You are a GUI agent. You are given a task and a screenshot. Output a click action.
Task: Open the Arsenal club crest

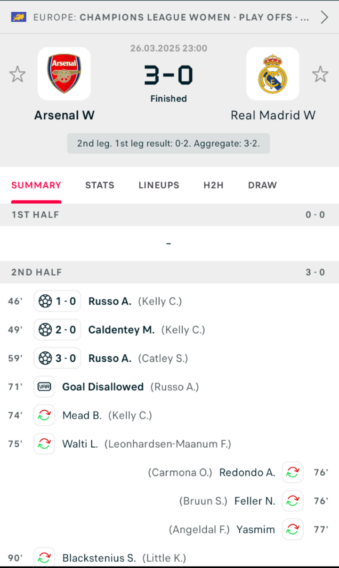[64, 74]
